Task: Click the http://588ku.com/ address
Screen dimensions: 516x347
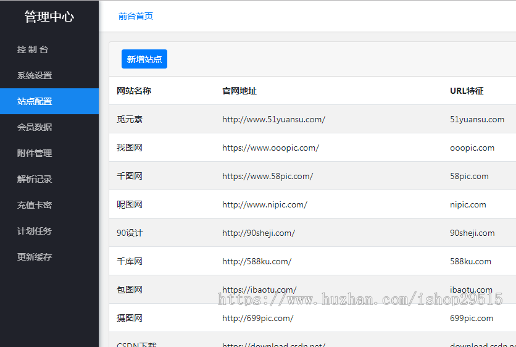Action: click(x=257, y=261)
